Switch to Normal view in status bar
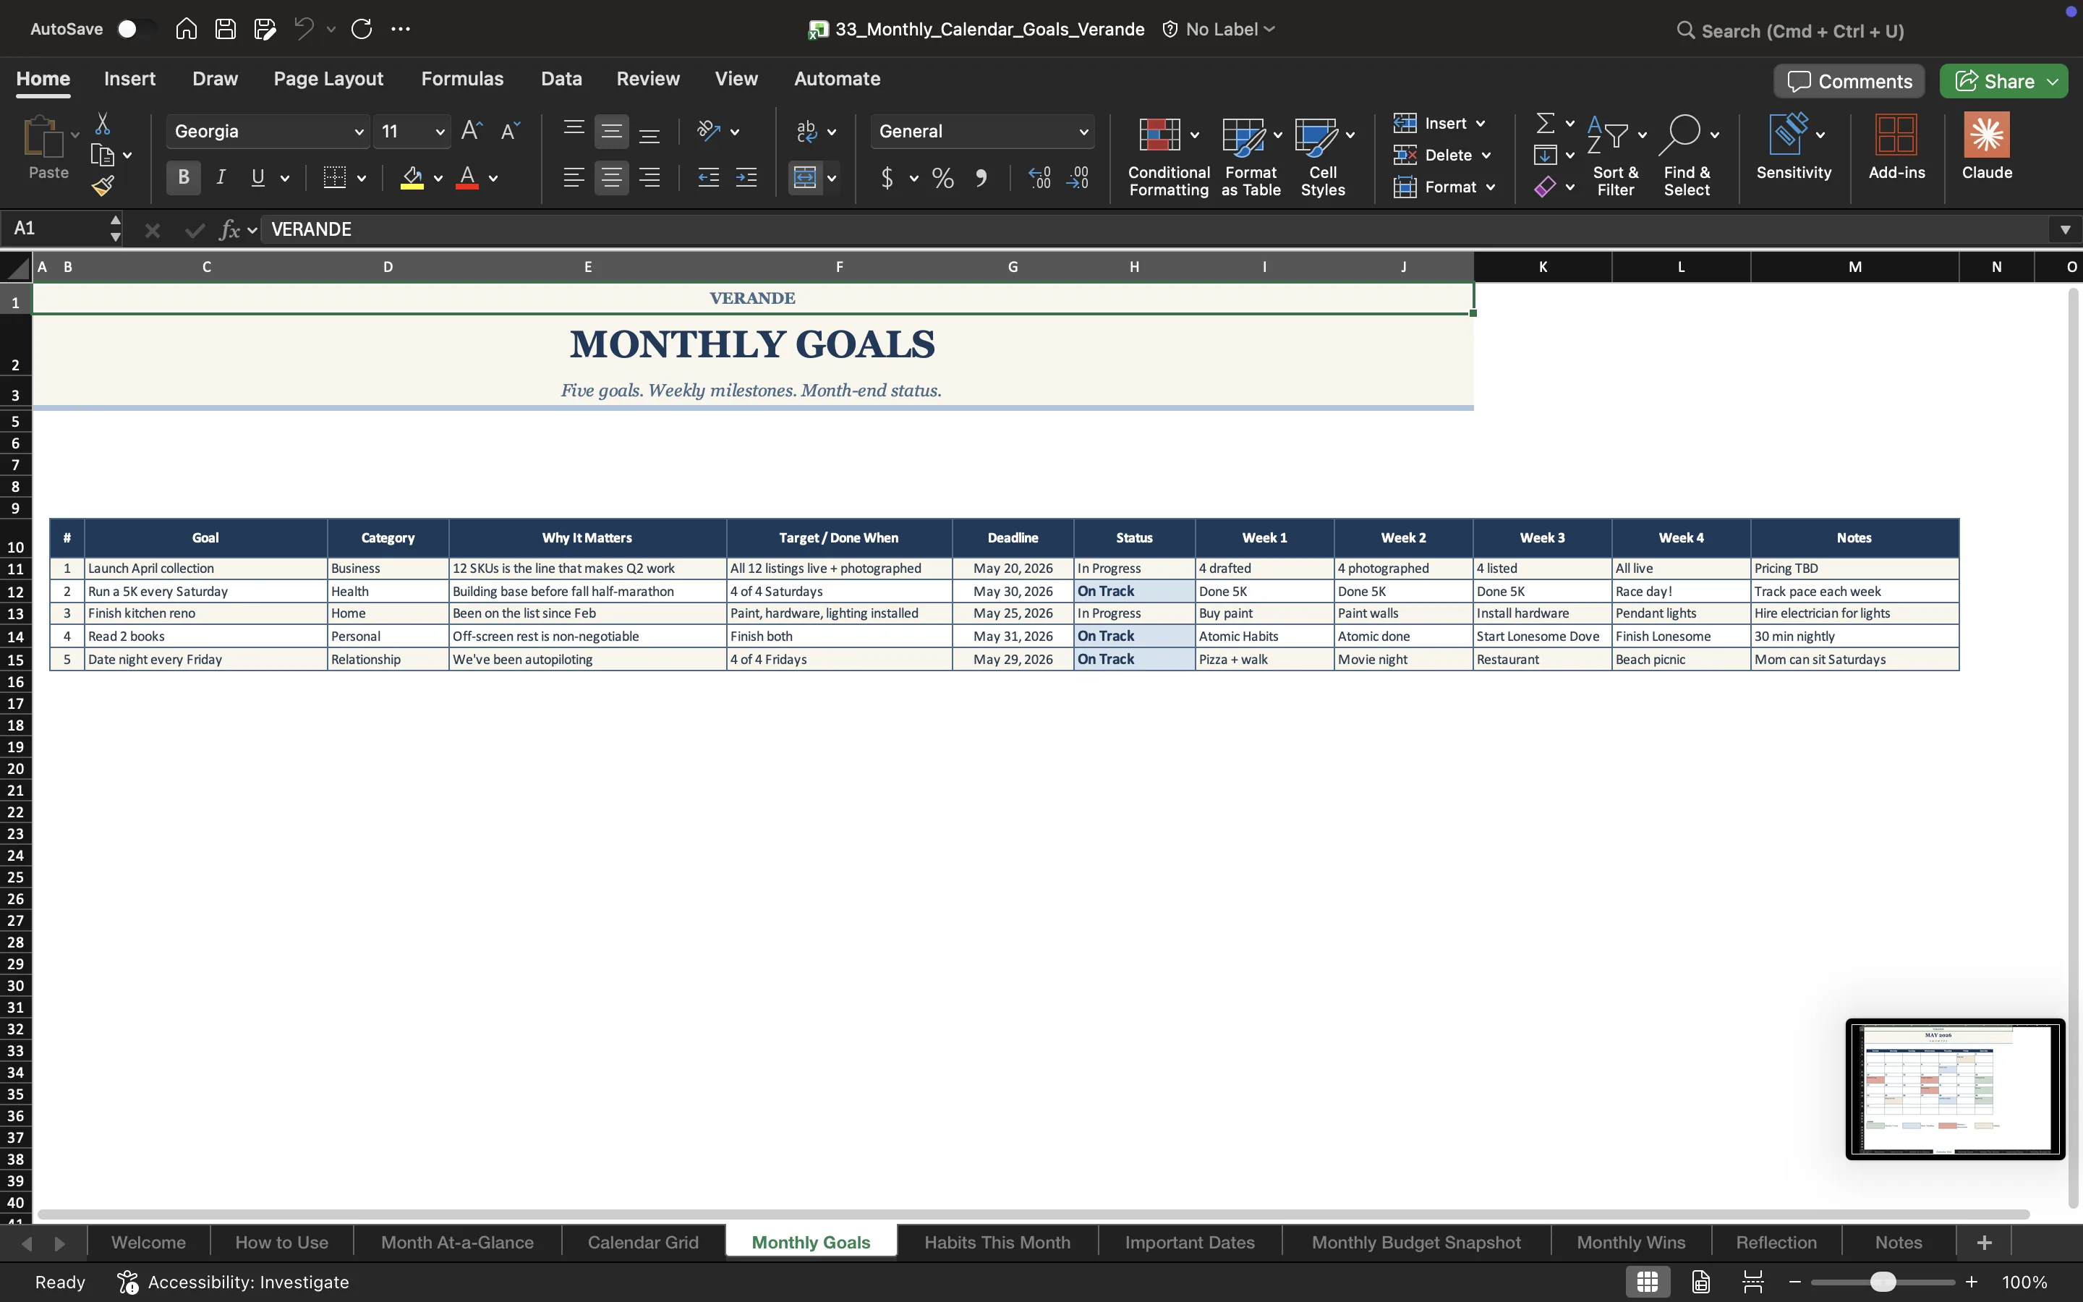The width and height of the screenshot is (2083, 1302). click(x=1648, y=1282)
